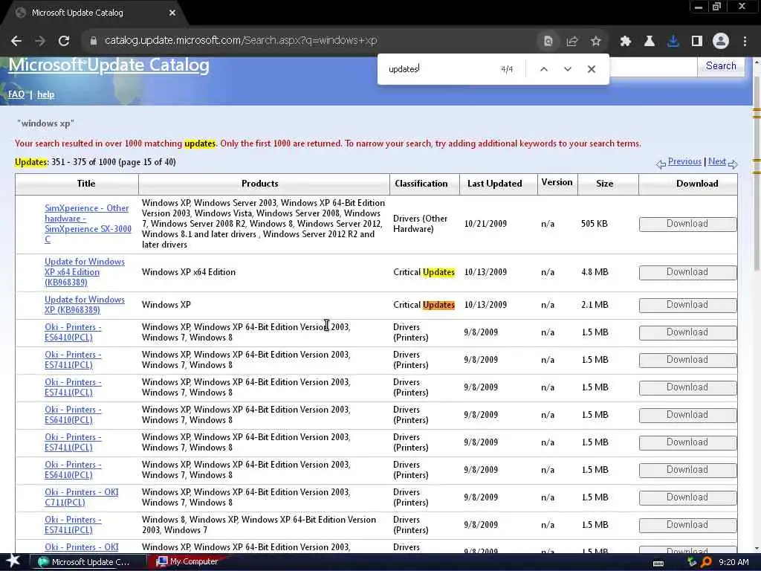Go to the previous find match

tap(544, 69)
